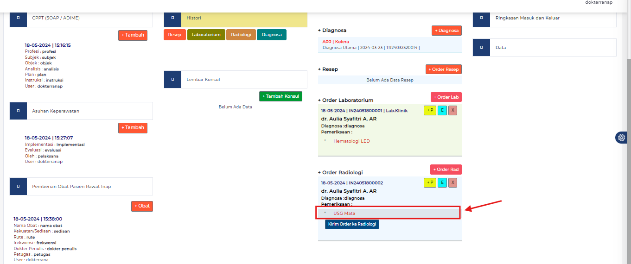Select the Resep history tab
This screenshot has width=631, height=264.
(x=175, y=35)
